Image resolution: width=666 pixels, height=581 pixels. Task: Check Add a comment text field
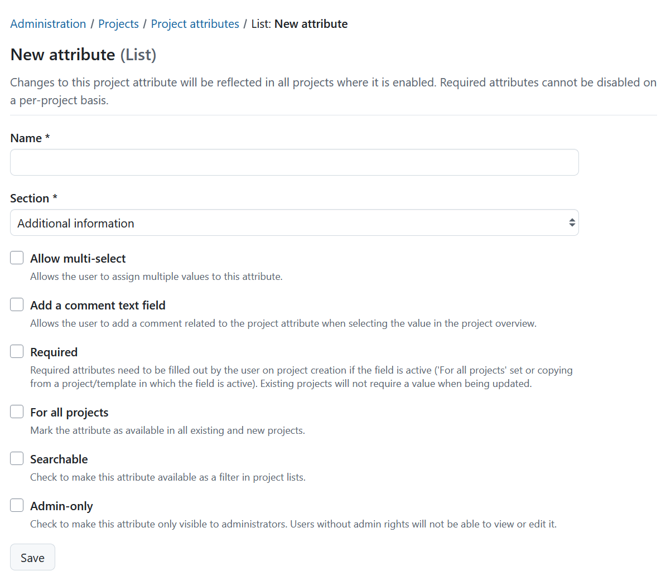tap(16, 304)
